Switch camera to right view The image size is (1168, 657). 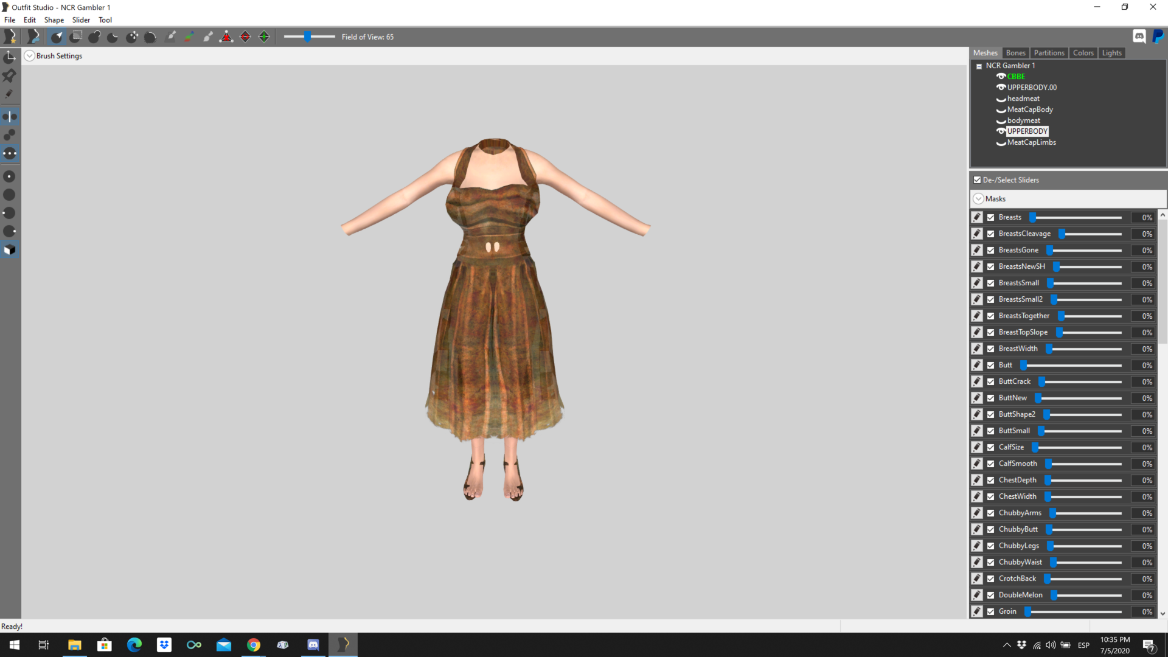pyautogui.click(x=10, y=231)
